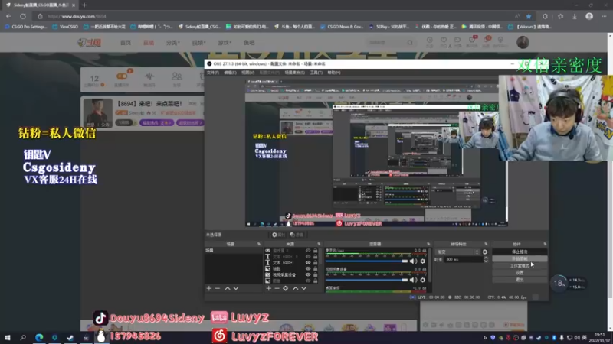This screenshot has height=344, width=613.
Task: Open the transition type dropdown in Scene Transitions
Action: pos(457,252)
